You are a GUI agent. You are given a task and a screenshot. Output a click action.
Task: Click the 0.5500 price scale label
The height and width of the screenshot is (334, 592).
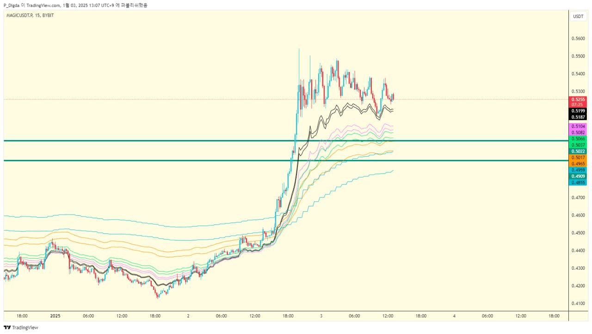pos(578,56)
